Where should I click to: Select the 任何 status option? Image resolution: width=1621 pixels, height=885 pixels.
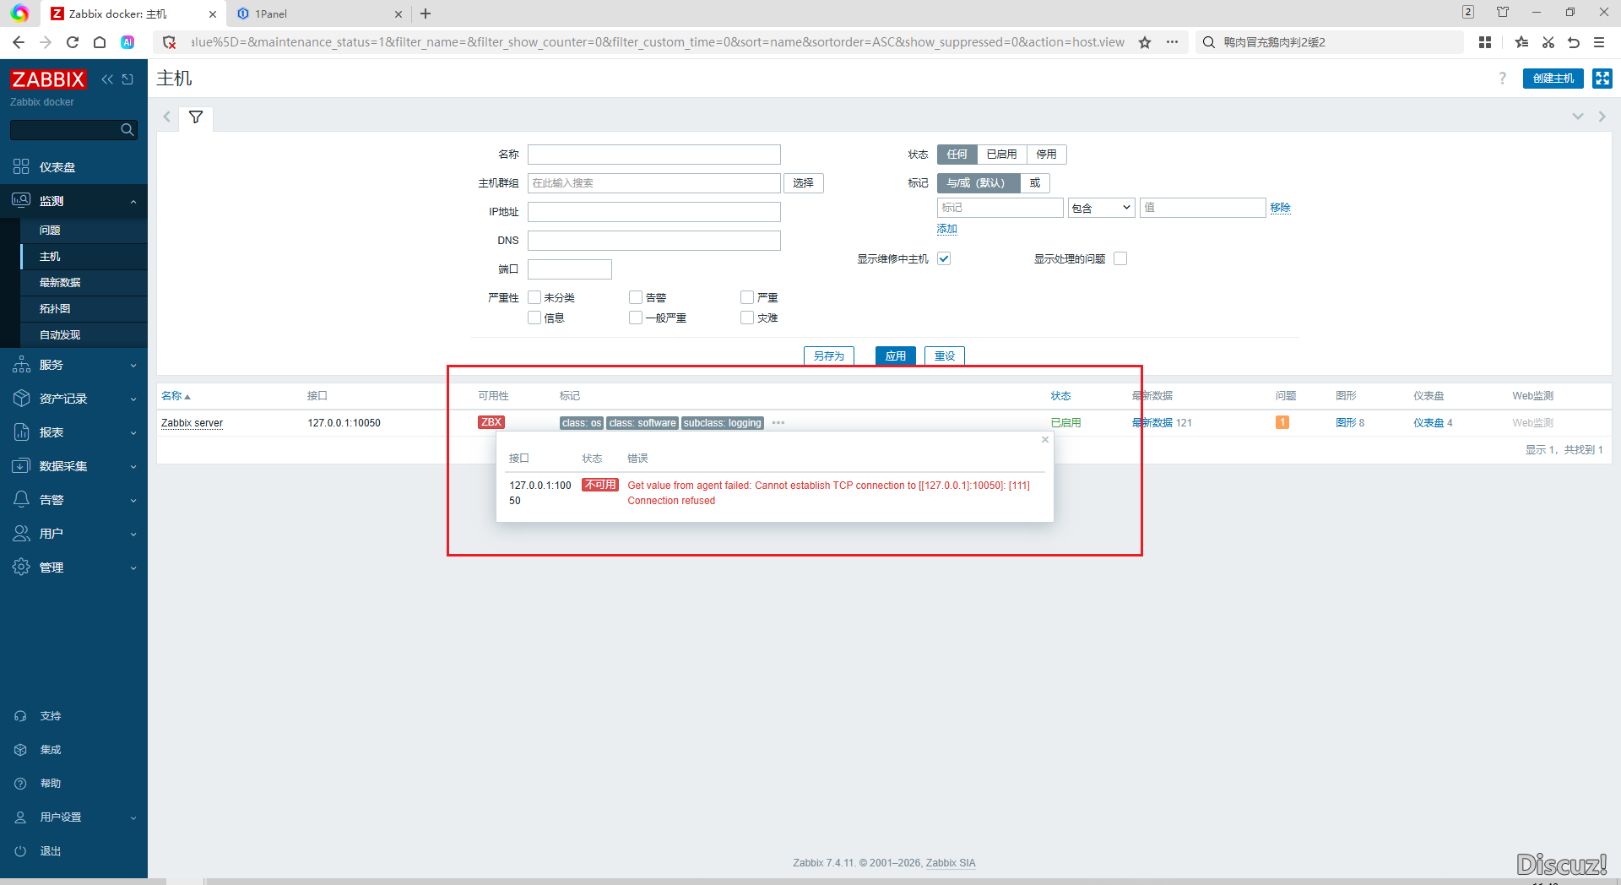coord(957,155)
